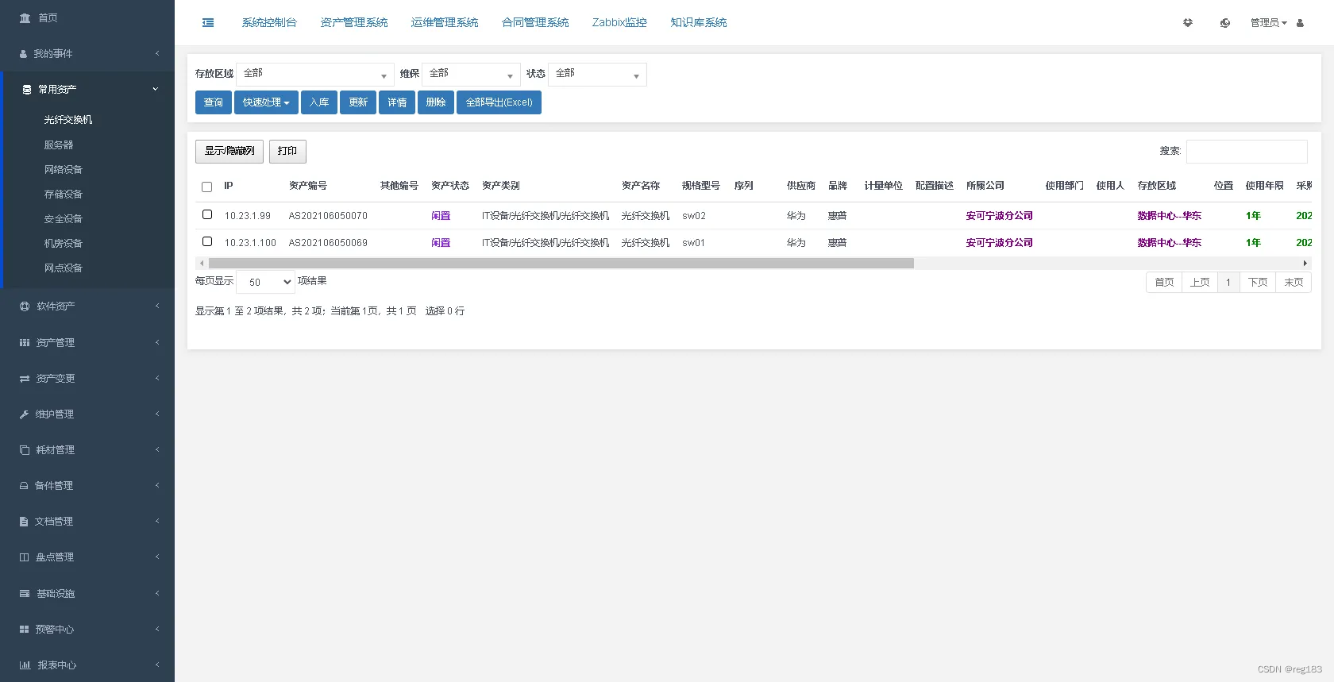The width and height of the screenshot is (1334, 682).
Task: Click the 全部导出(Excel) button
Action: pyautogui.click(x=499, y=102)
